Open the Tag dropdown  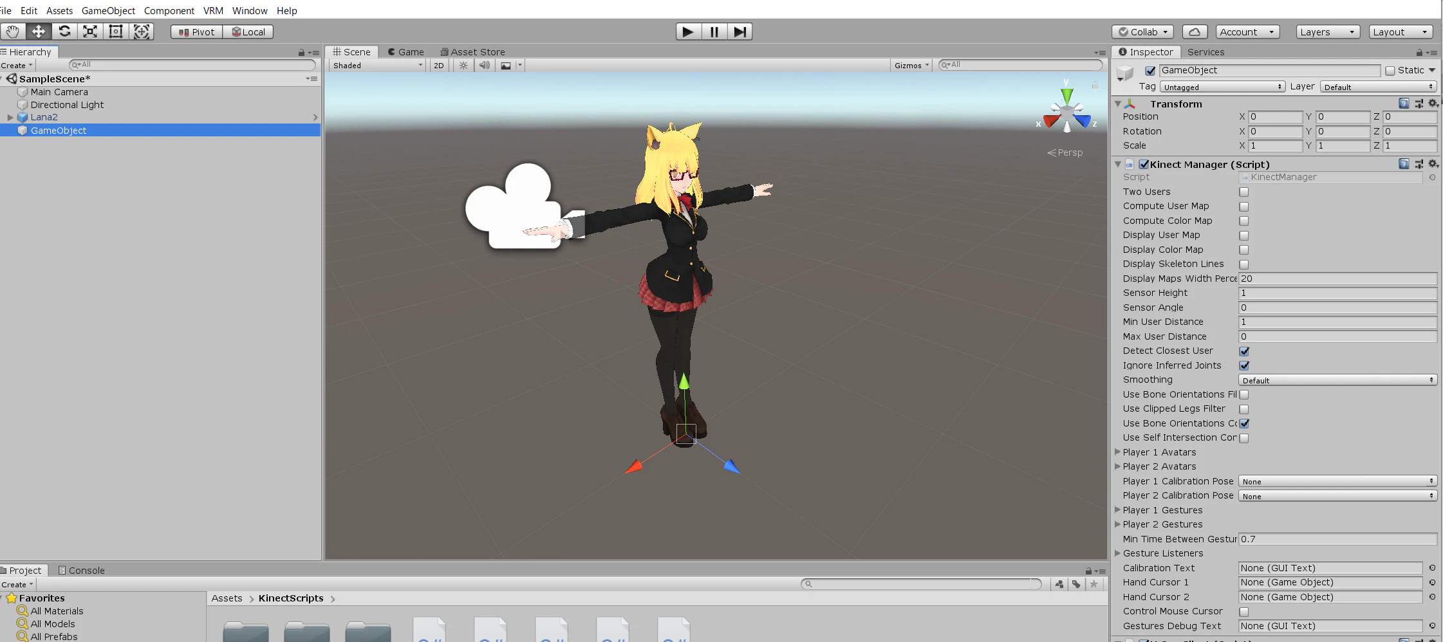pos(1223,87)
